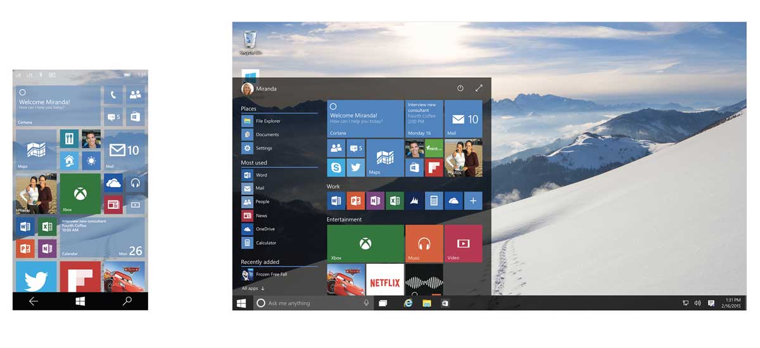The width and height of the screenshot is (760, 348).
Task: Open the Music tile under Entertainment
Action: pos(424,244)
